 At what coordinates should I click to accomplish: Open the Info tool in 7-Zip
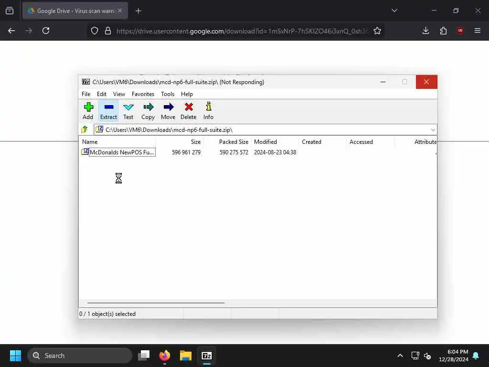(x=208, y=111)
